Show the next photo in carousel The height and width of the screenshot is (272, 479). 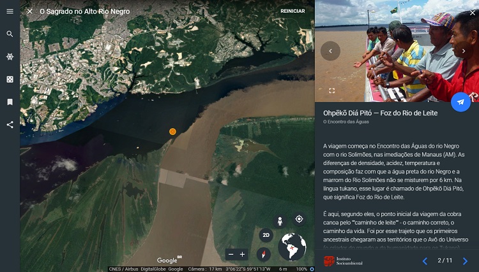point(464,51)
